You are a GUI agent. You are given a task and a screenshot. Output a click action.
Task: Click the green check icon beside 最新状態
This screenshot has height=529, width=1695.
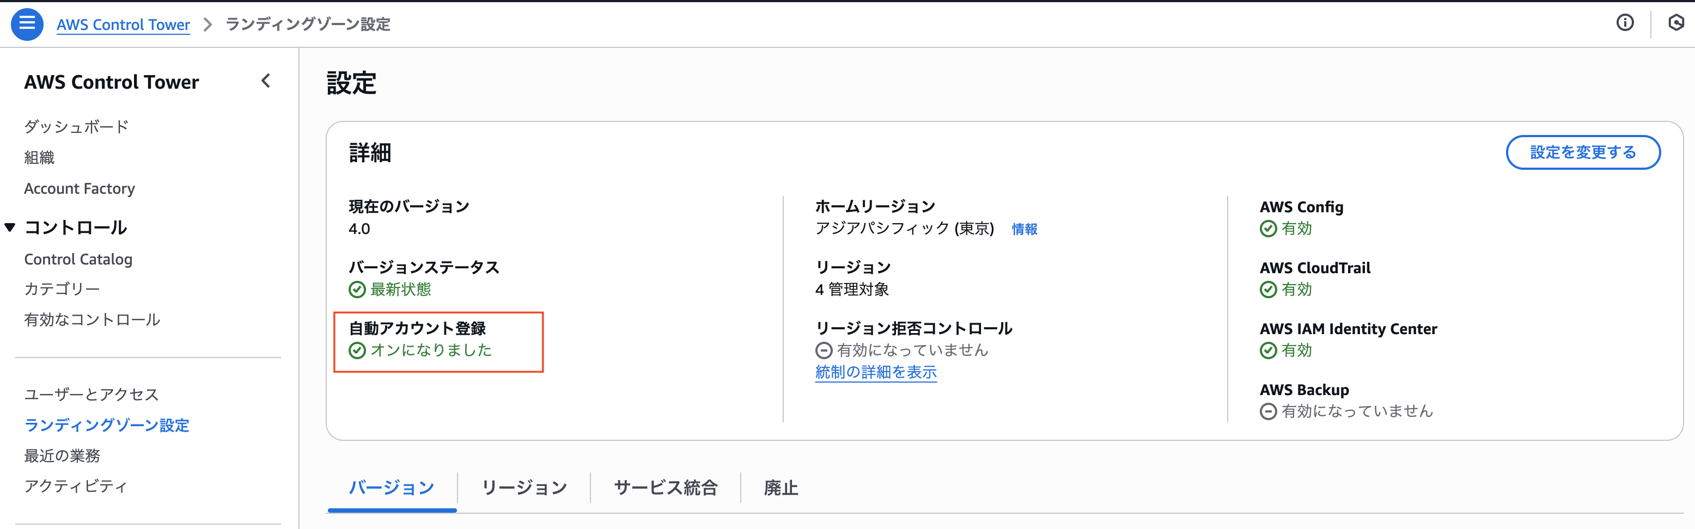coord(356,289)
